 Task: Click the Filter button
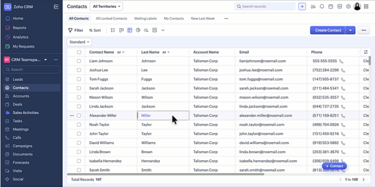pyautogui.click(x=76, y=30)
